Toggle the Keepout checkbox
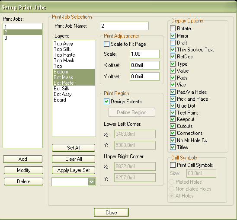Screen dimensions: 237x220 pyautogui.click(x=173, y=119)
